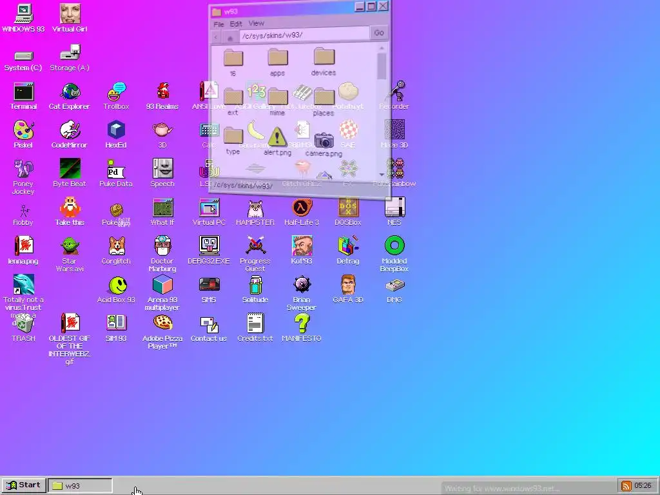The height and width of the screenshot is (495, 660).
Task: Select alert.png in w93 window
Action: (x=277, y=142)
